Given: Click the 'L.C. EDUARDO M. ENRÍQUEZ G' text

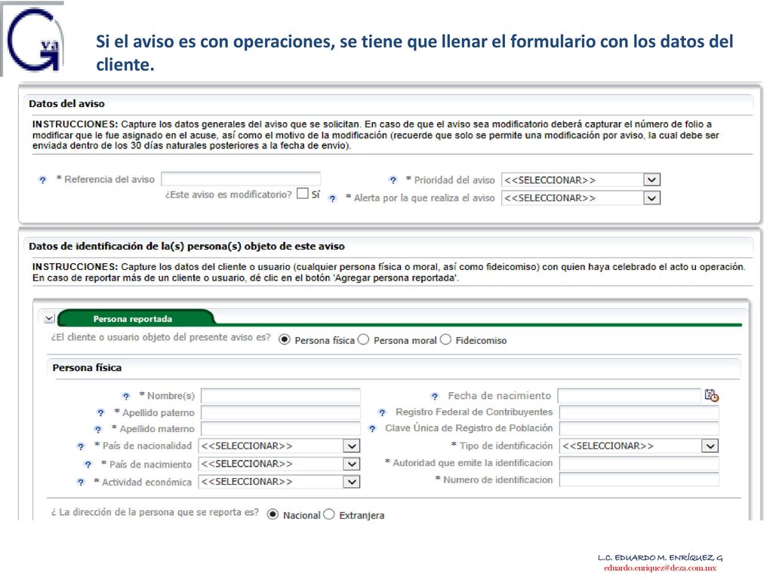Looking at the screenshot, I should point(660,558).
